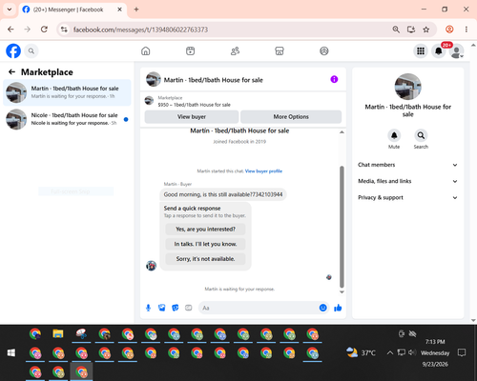Image resolution: width=477 pixels, height=381 pixels.
Task: Click the chat header Martin avatar
Action: tap(153, 79)
